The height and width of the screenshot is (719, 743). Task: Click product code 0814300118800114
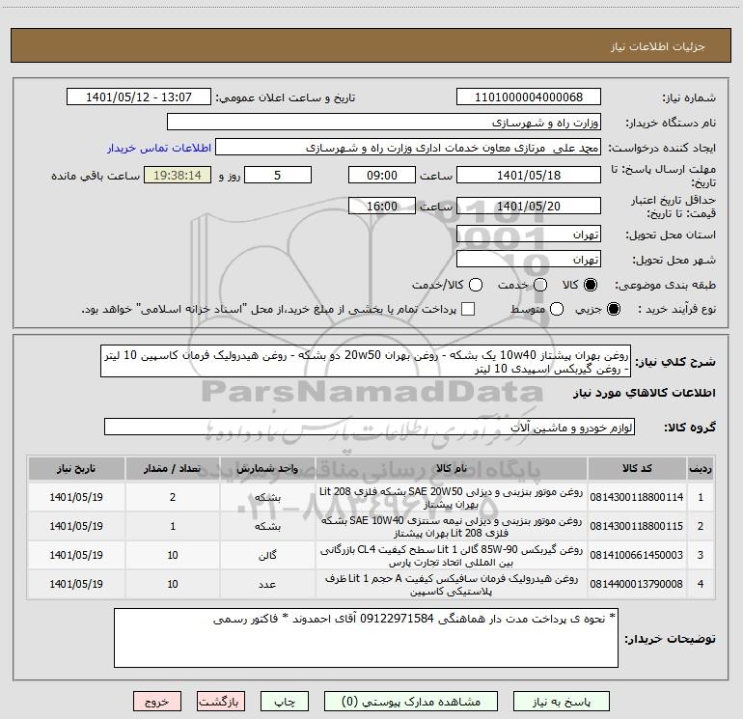pos(637,497)
